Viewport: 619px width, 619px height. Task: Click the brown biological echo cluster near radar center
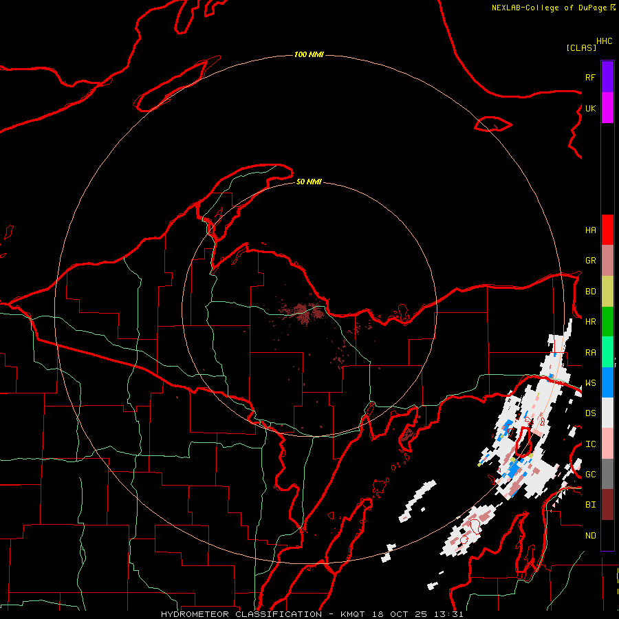point(305,313)
